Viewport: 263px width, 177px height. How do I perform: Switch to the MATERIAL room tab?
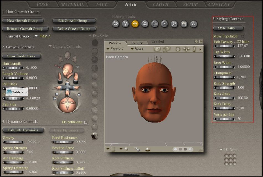pos(72,4)
